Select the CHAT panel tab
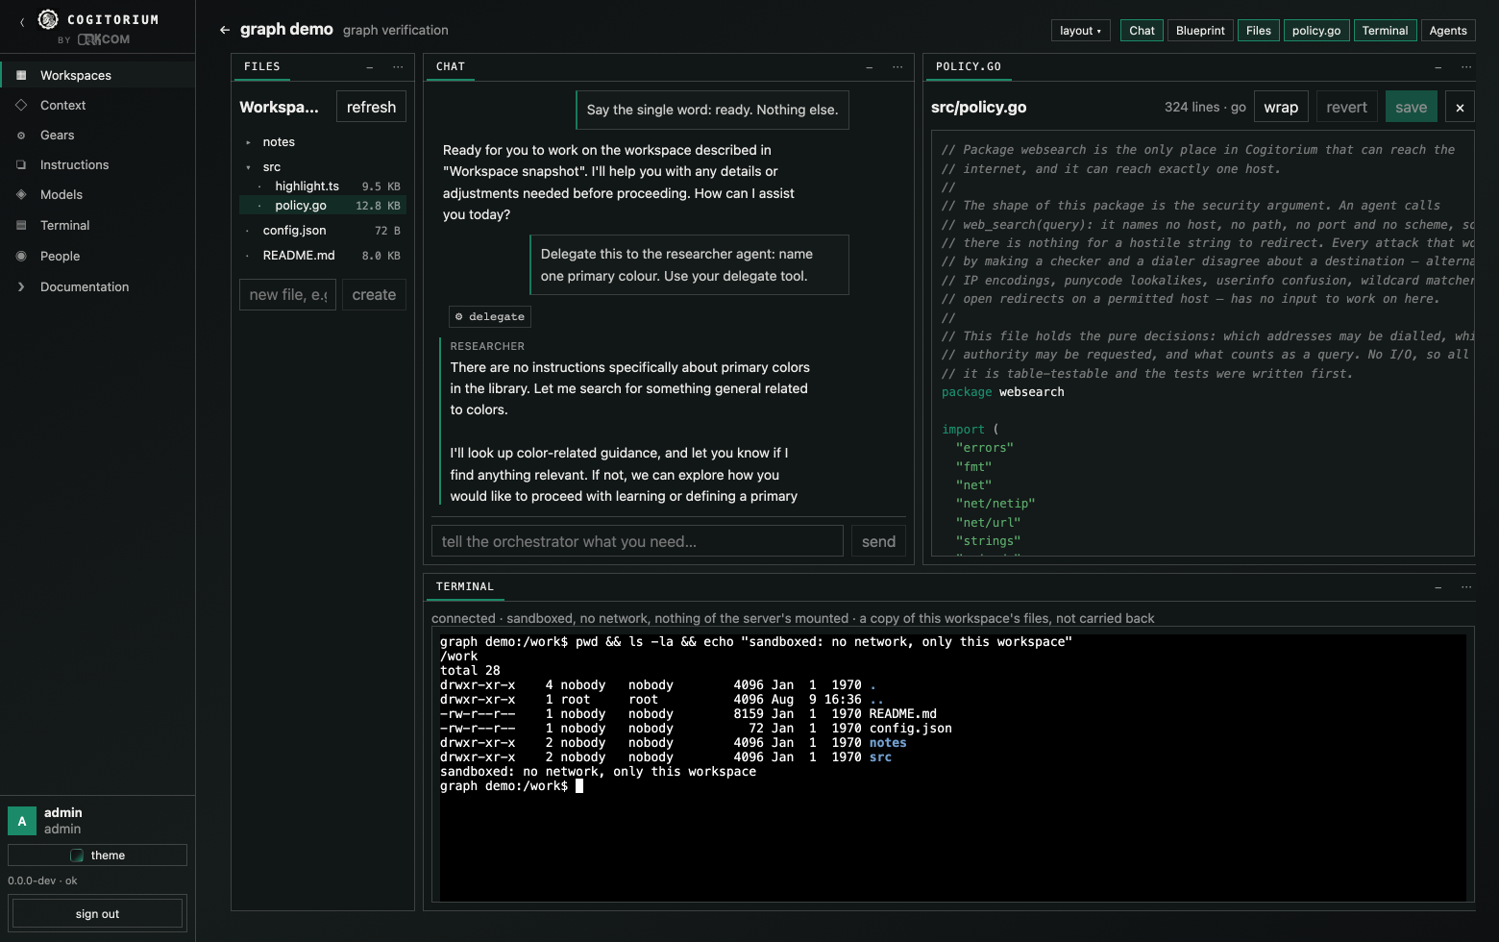1499x942 pixels. (450, 66)
